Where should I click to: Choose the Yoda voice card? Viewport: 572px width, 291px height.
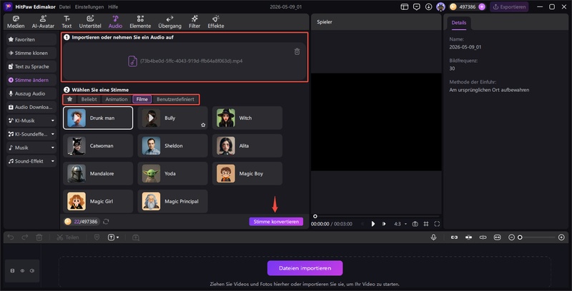click(172, 173)
